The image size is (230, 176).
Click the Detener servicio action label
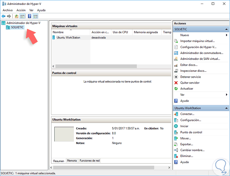coord(191,77)
